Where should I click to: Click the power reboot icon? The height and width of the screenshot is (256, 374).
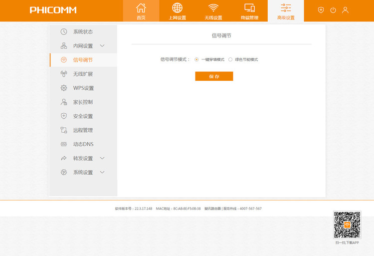point(333,10)
